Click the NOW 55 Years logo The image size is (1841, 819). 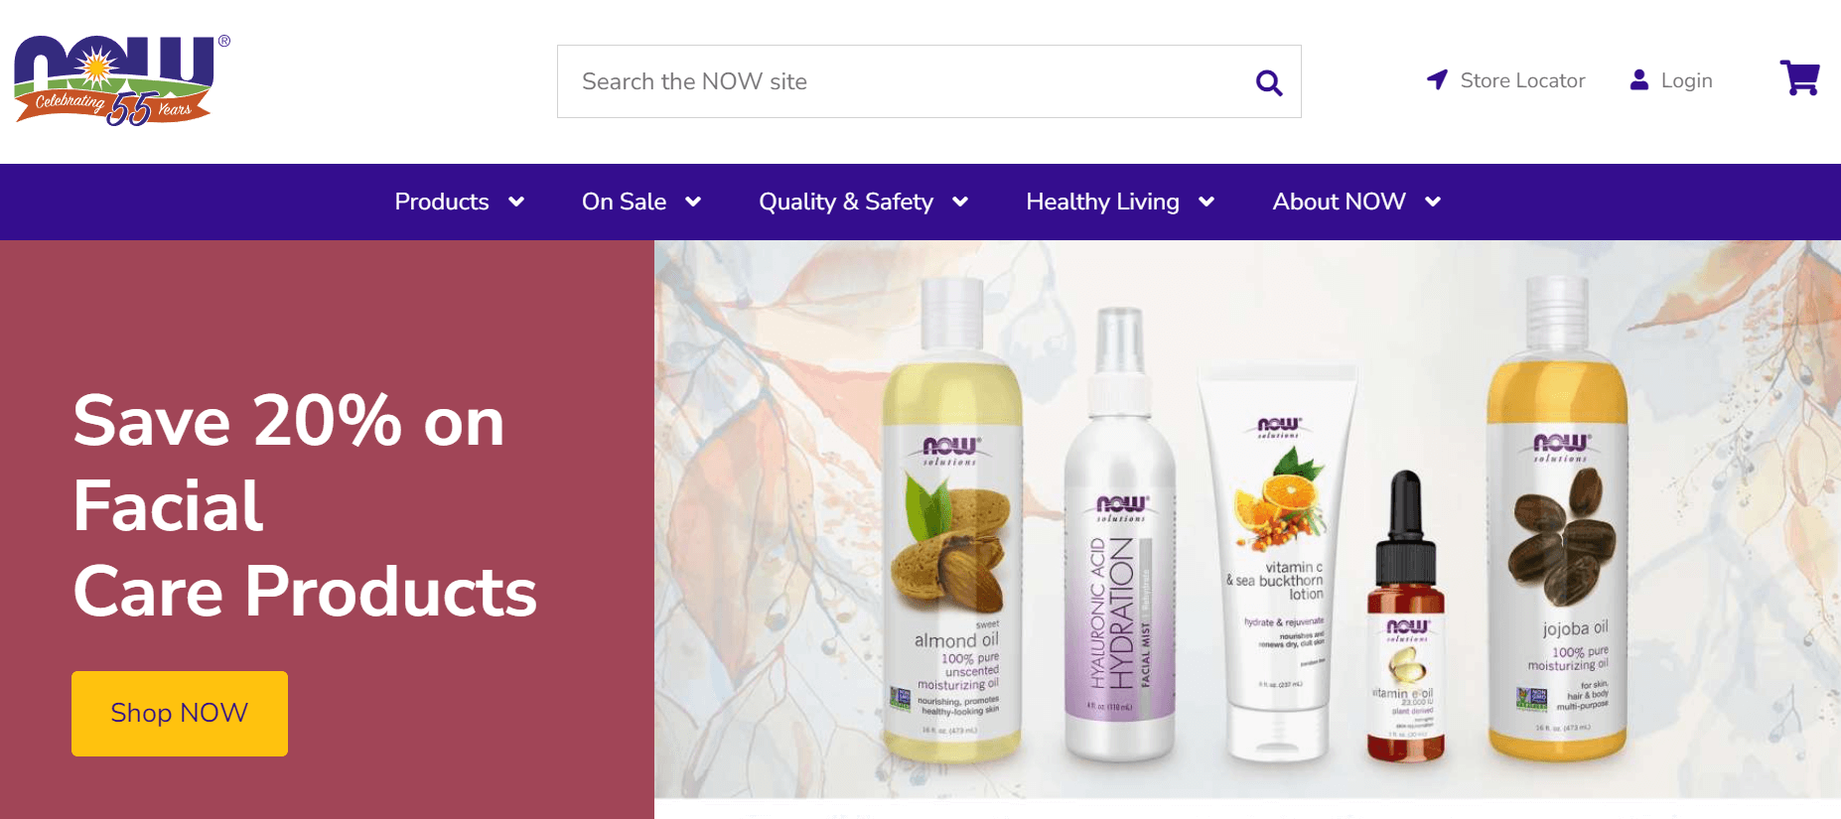coord(122,80)
